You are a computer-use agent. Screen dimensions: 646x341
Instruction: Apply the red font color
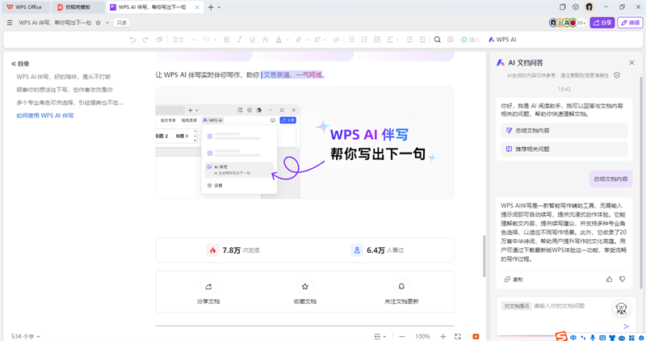pyautogui.click(x=279, y=40)
